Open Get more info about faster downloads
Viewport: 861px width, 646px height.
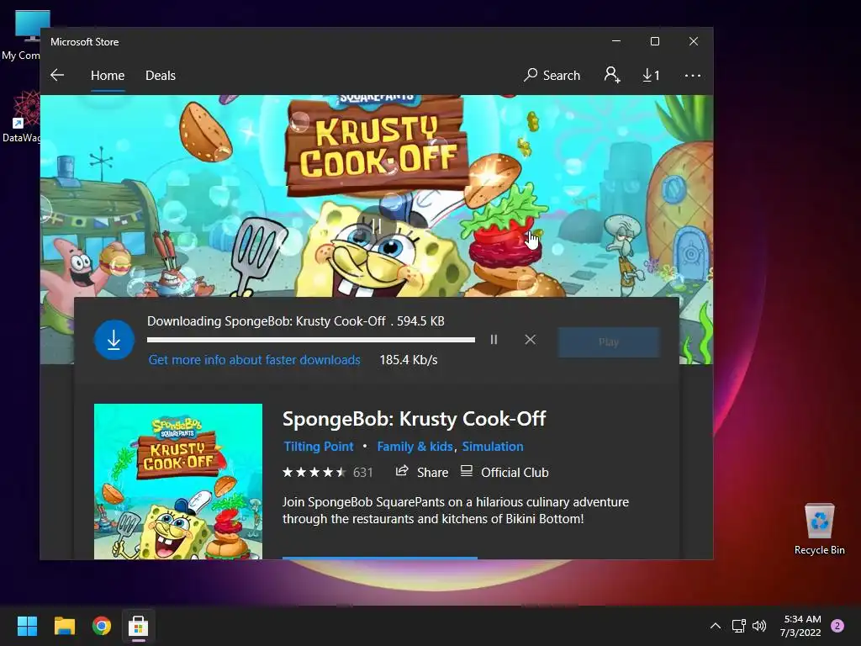[x=254, y=360]
